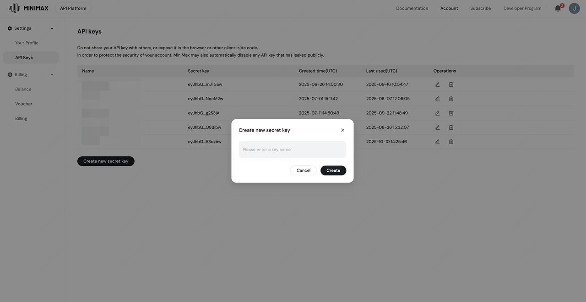Cancel the new secret key dialog
586x302 pixels.
point(303,170)
